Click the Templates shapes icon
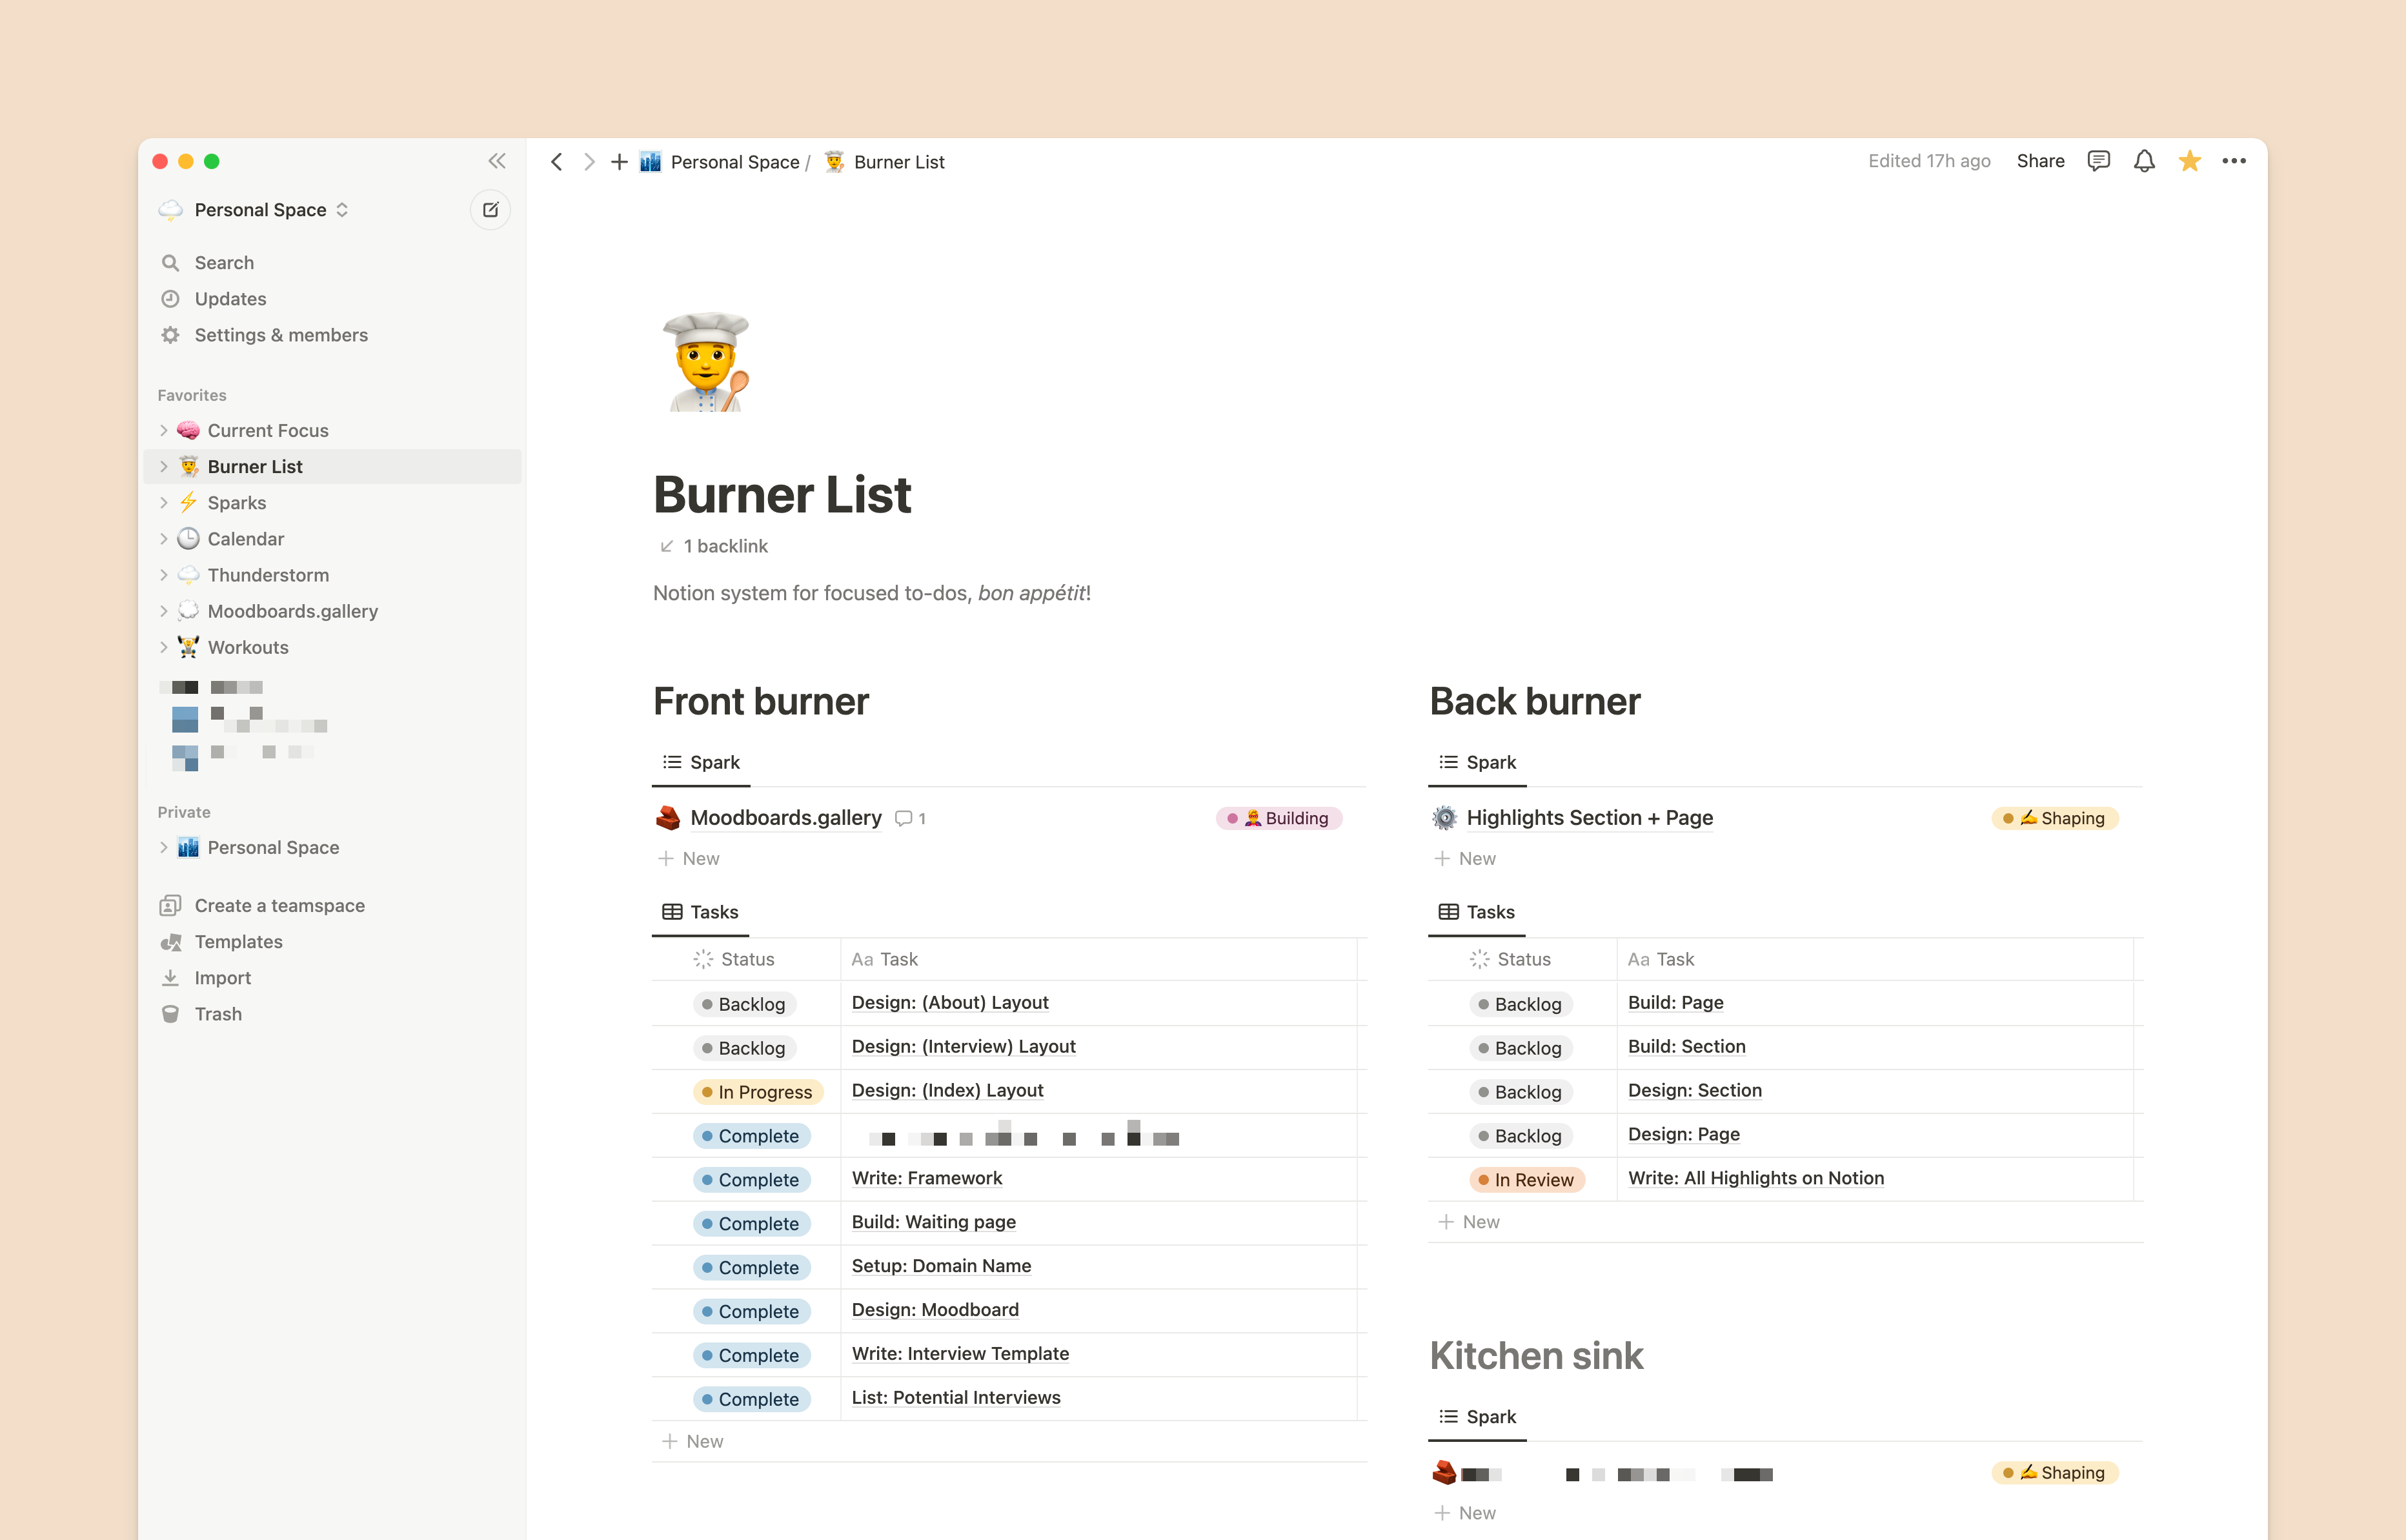Screen dimensions: 2406x1540 click(x=171, y=942)
